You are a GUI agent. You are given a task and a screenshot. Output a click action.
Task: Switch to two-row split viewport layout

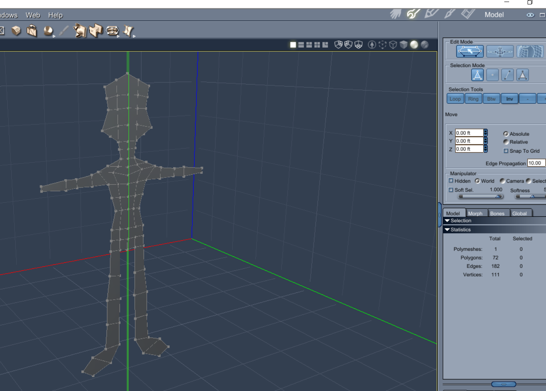click(x=301, y=45)
